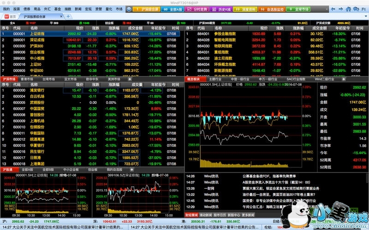Open the 宏观 menu
Image resolution: width=369 pixels, height=230 pixels.
point(88,9)
